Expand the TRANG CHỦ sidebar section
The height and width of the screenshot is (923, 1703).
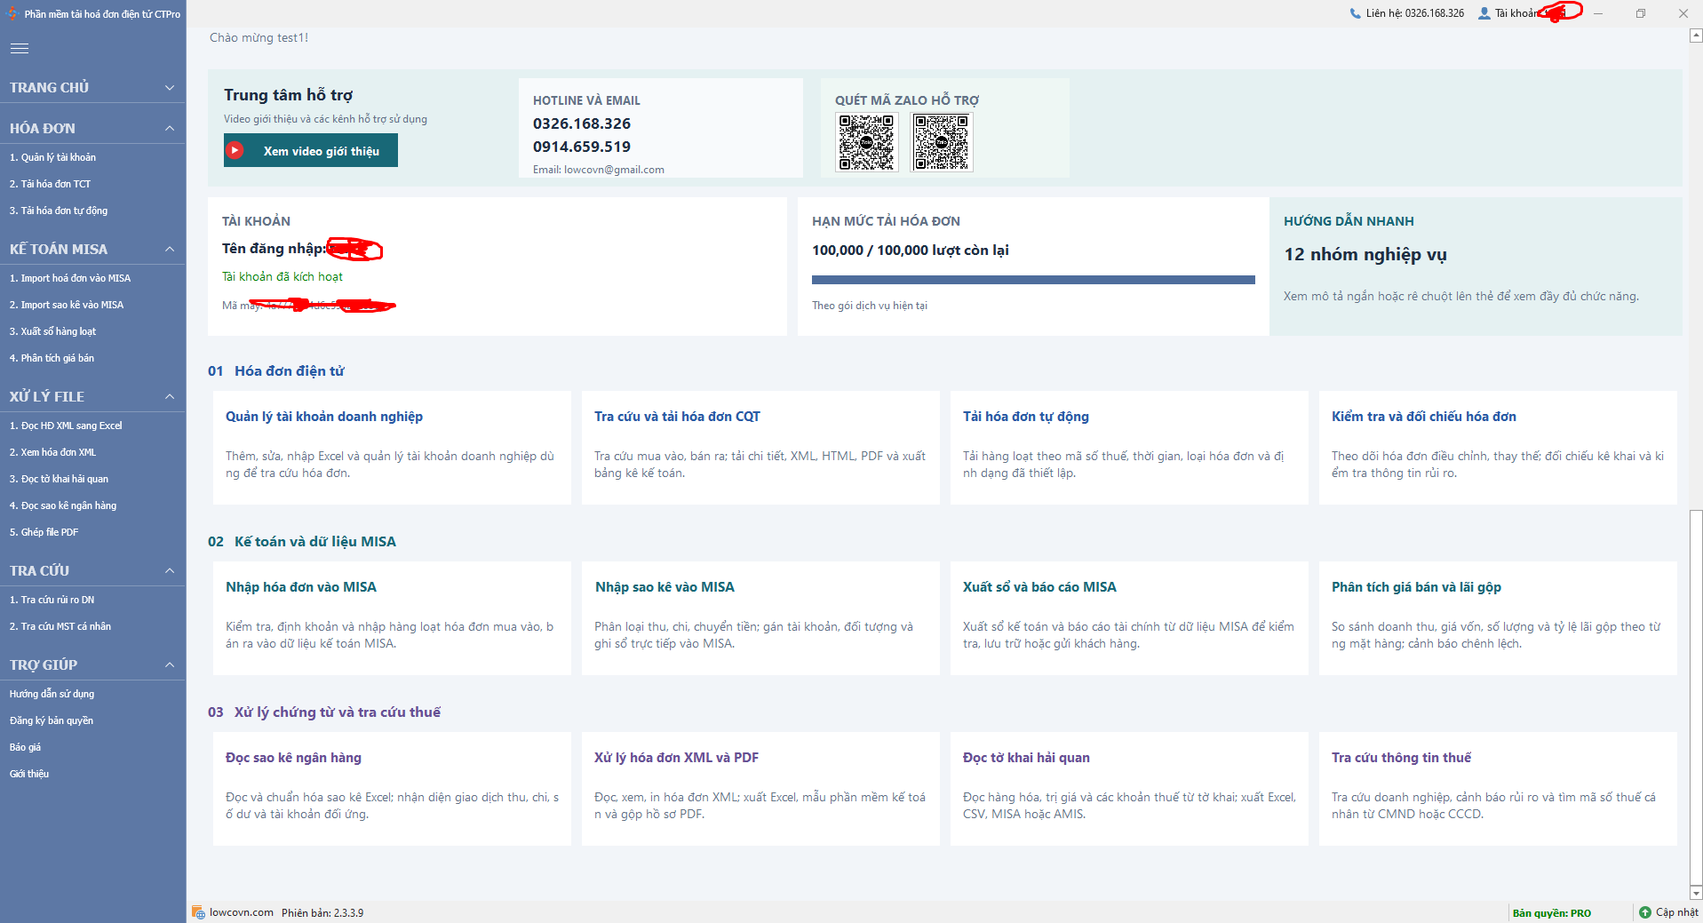pos(170,87)
